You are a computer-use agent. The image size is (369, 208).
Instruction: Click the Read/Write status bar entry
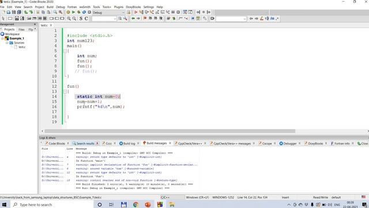coord(321,198)
